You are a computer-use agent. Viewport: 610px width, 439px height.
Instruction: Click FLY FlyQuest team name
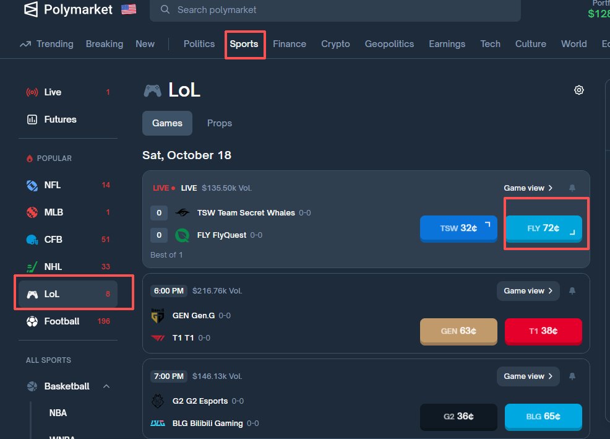click(221, 235)
